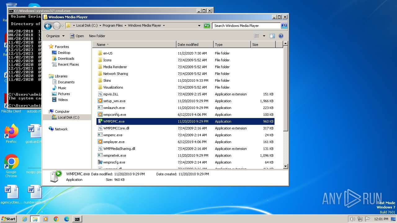Open Desktop in Favorites
The image size is (397, 223).
point(64,53)
